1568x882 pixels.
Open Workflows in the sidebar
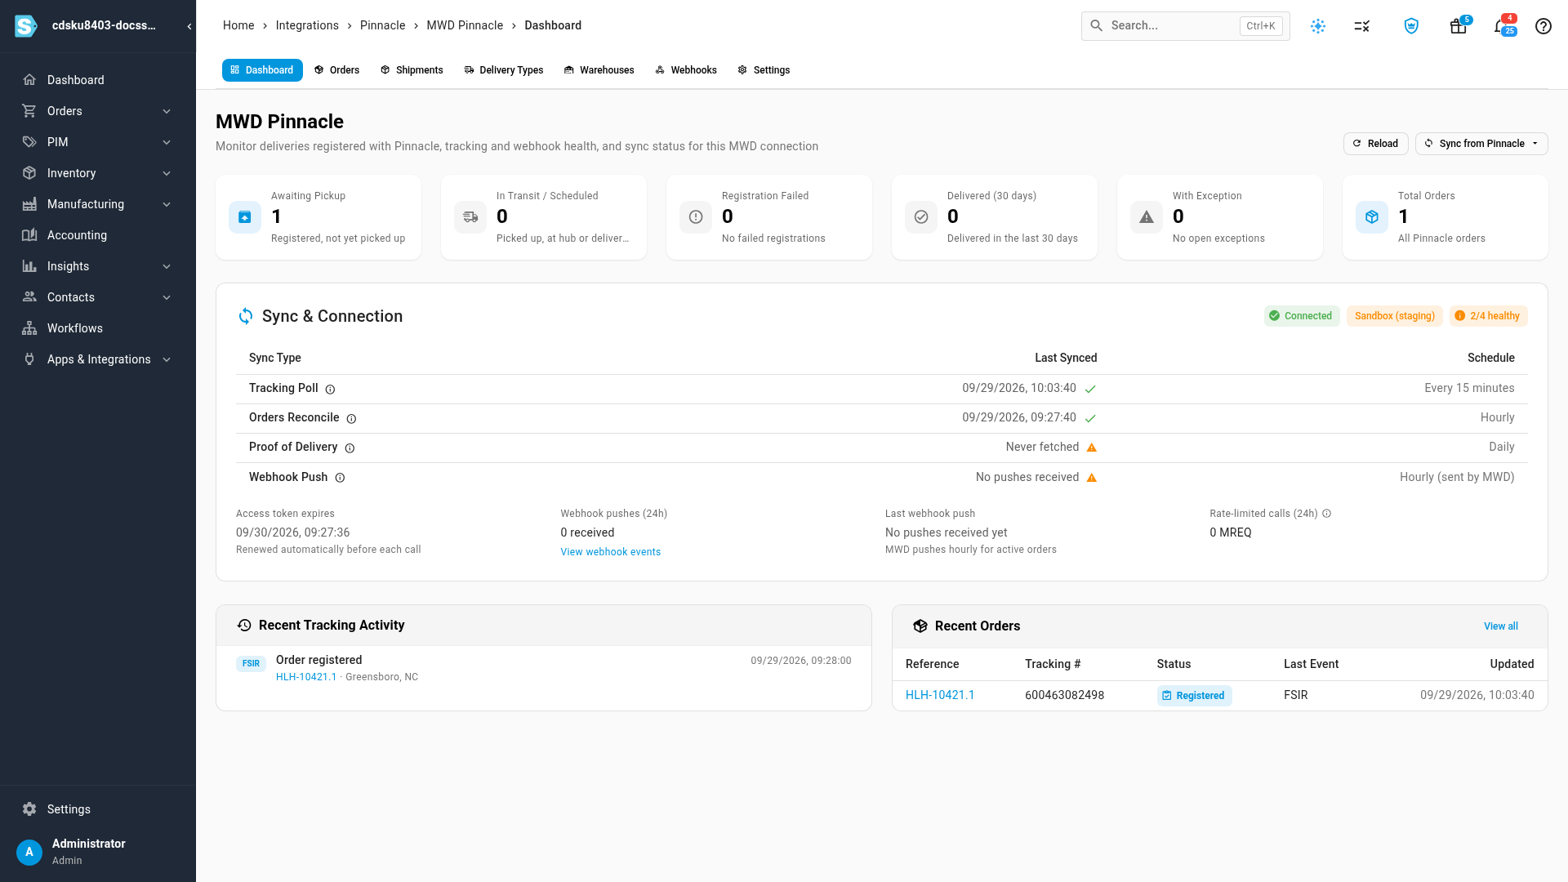(98, 328)
